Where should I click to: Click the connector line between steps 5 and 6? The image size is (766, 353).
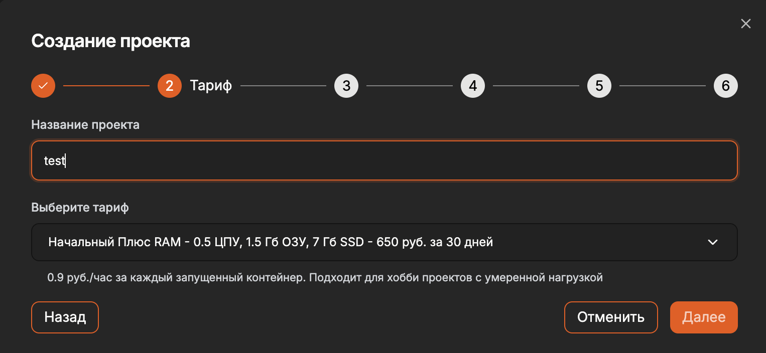click(663, 86)
